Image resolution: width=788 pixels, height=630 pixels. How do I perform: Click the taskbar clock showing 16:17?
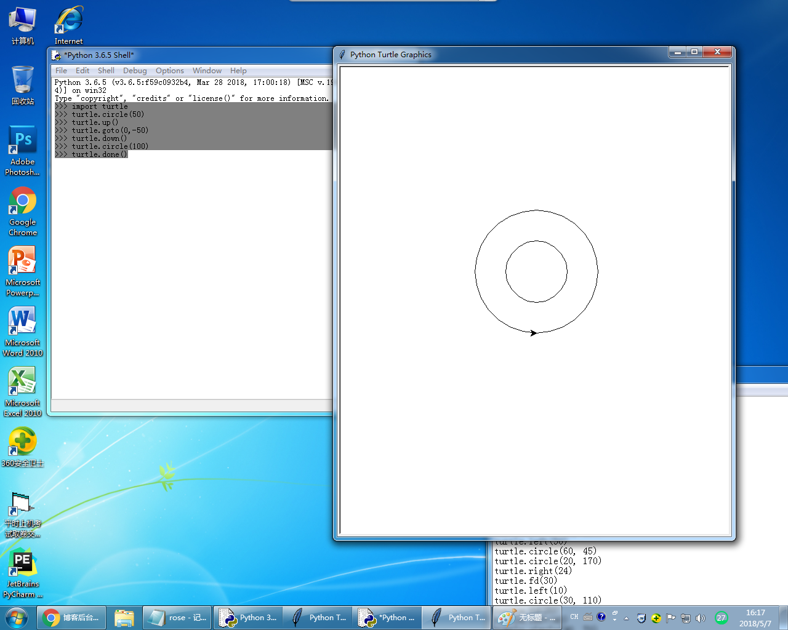coord(755,618)
